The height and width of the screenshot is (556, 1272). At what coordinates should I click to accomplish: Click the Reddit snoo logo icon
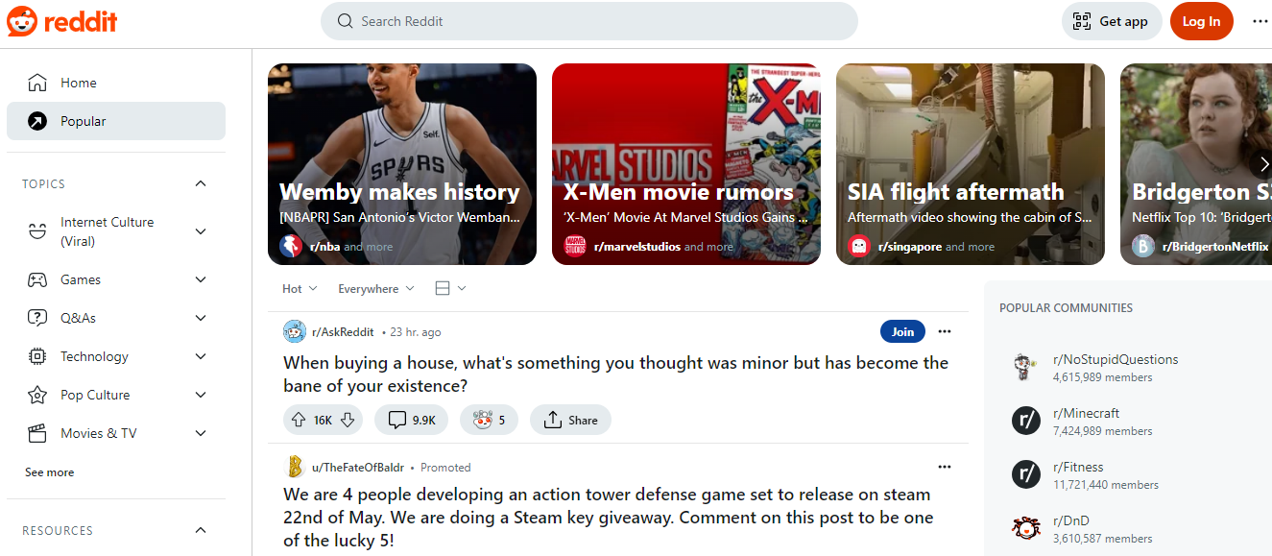[x=23, y=20]
